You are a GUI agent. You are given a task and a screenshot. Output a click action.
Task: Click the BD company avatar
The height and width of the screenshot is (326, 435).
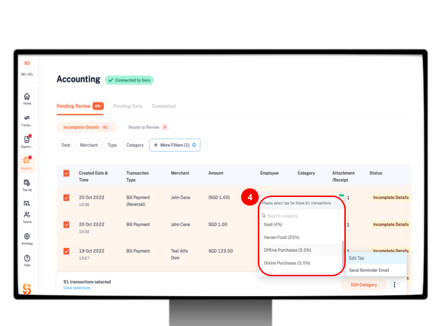(x=27, y=63)
